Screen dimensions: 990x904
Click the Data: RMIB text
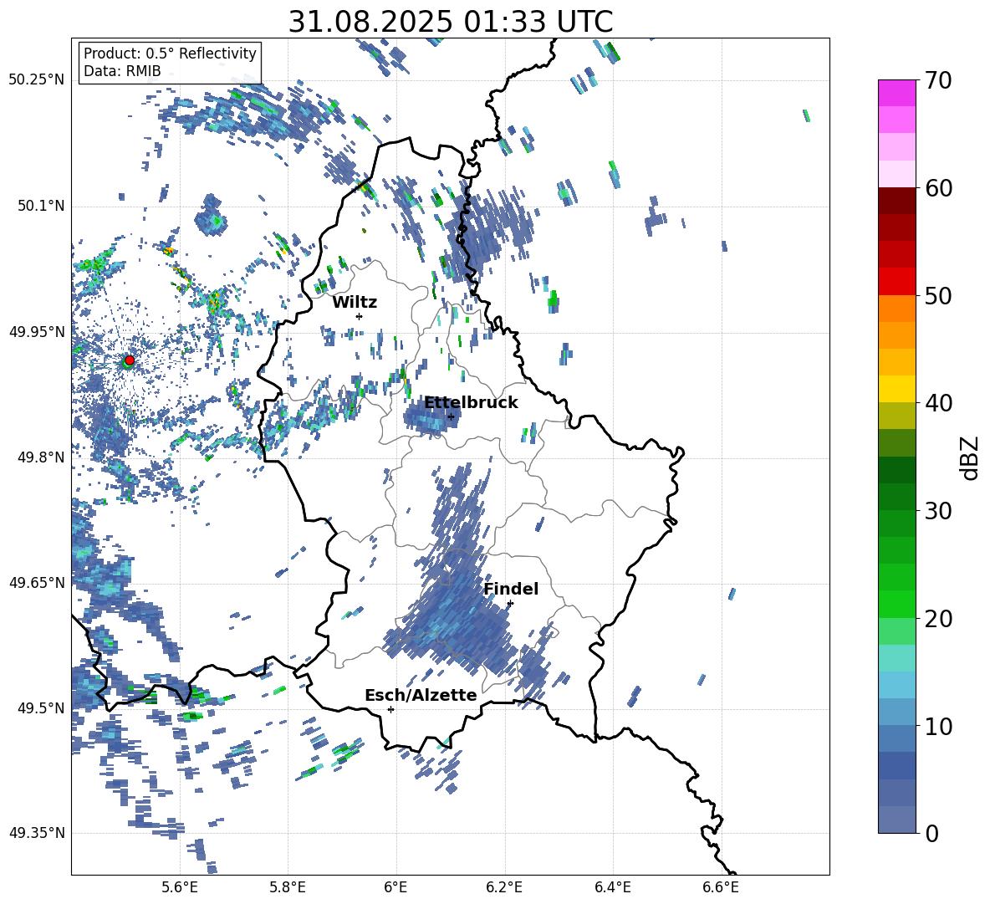click(122, 71)
